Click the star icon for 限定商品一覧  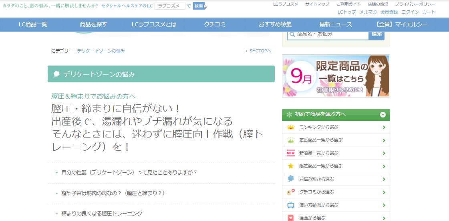(291, 166)
